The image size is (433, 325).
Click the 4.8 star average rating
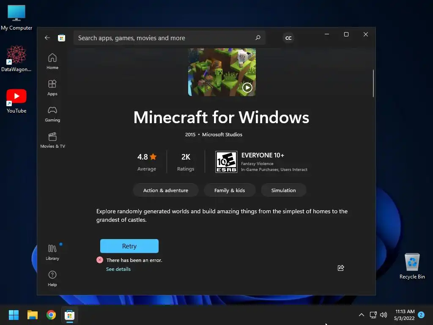147,162
